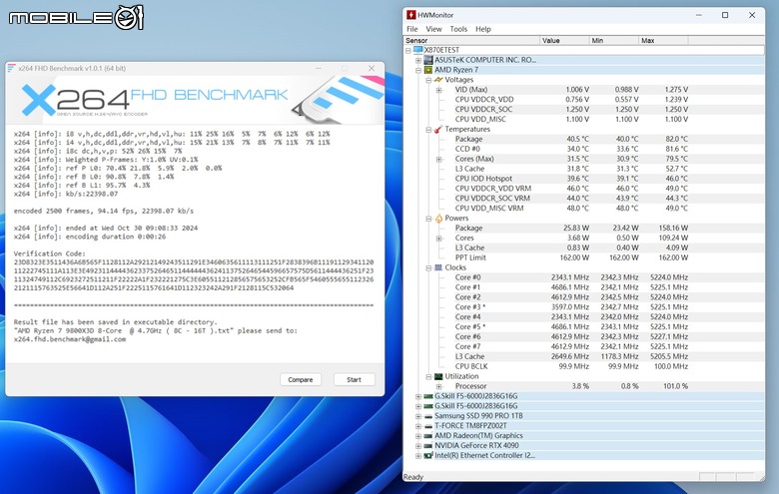This screenshot has height=494, width=779.
Task: Click the Max column header
Action: [663, 40]
